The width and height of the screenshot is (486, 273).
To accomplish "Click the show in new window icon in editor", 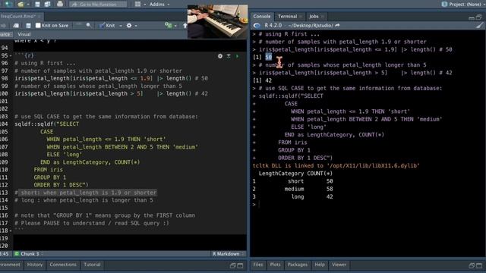I will tap(16, 25).
